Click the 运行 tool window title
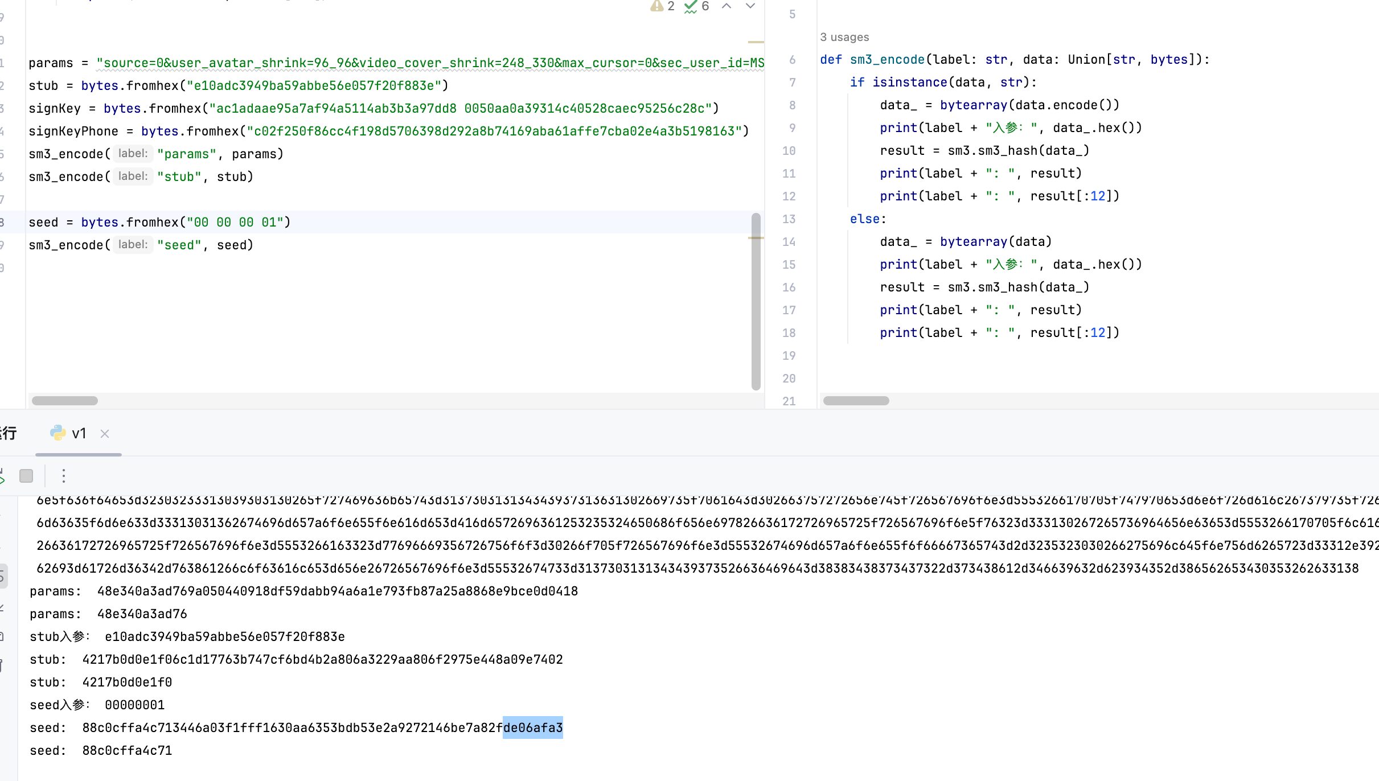This screenshot has height=781, width=1379. tap(8, 434)
